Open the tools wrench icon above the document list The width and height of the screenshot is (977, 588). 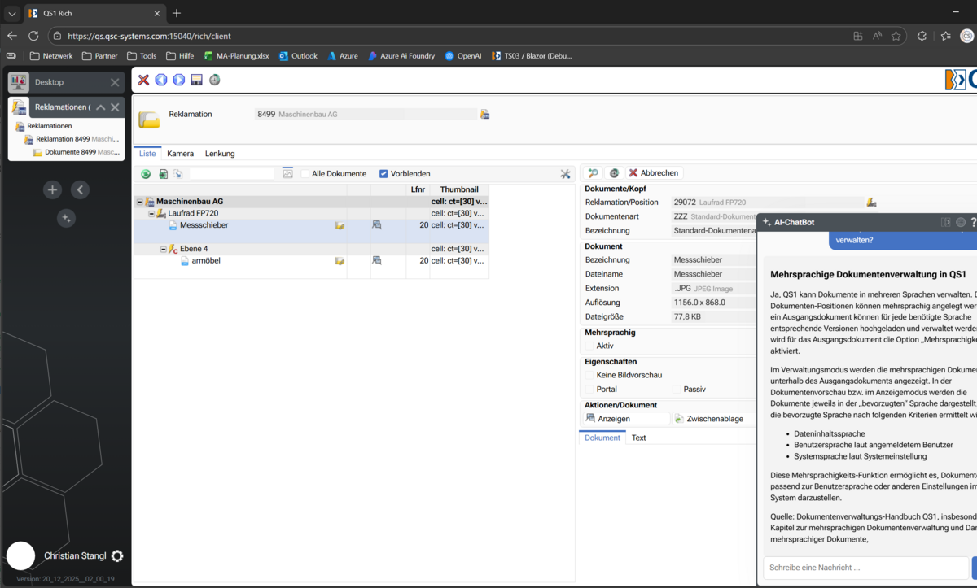[565, 174]
